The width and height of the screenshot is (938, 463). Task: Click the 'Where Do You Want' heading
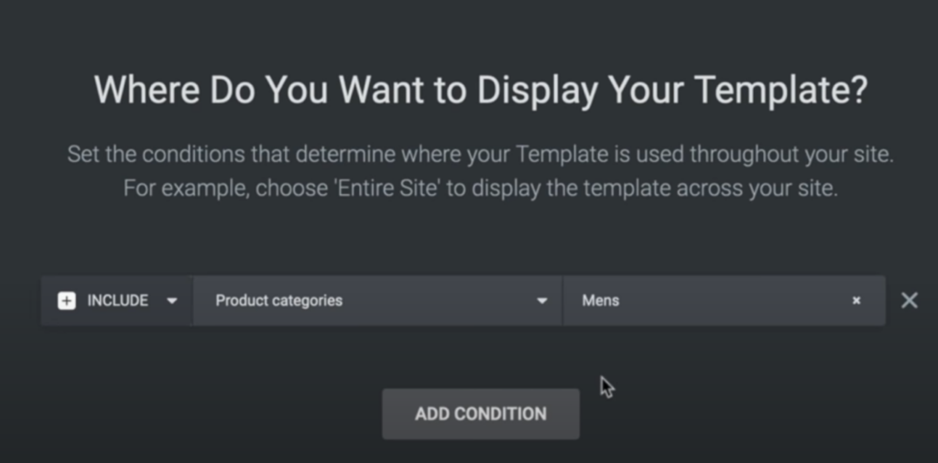(x=481, y=90)
